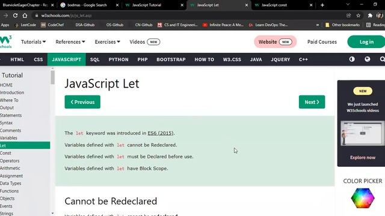Open the CS and IT Engineering bookmark
Image resolution: width=385 pixels, height=216 pixels.
click(177, 25)
